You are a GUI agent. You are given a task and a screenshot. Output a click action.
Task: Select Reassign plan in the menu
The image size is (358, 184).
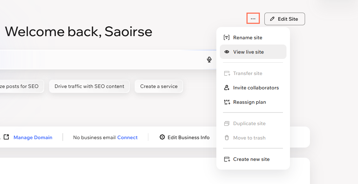[x=253, y=102]
